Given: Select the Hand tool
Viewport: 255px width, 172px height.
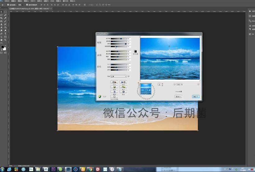Looking at the screenshot, I should [x=2, y=40].
